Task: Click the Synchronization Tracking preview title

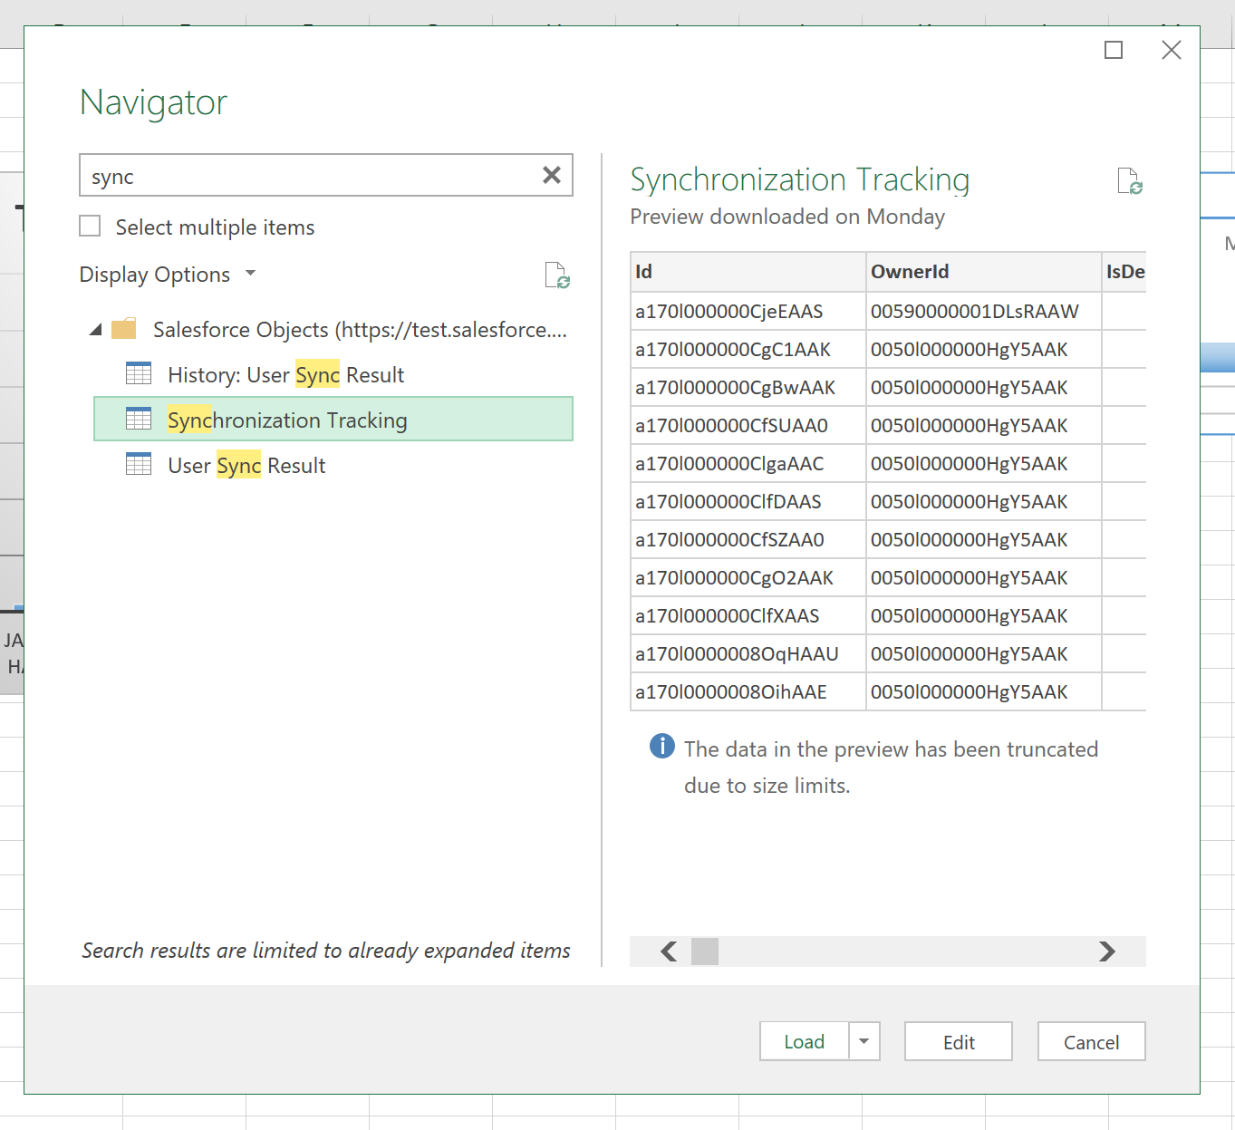Action: tap(800, 179)
